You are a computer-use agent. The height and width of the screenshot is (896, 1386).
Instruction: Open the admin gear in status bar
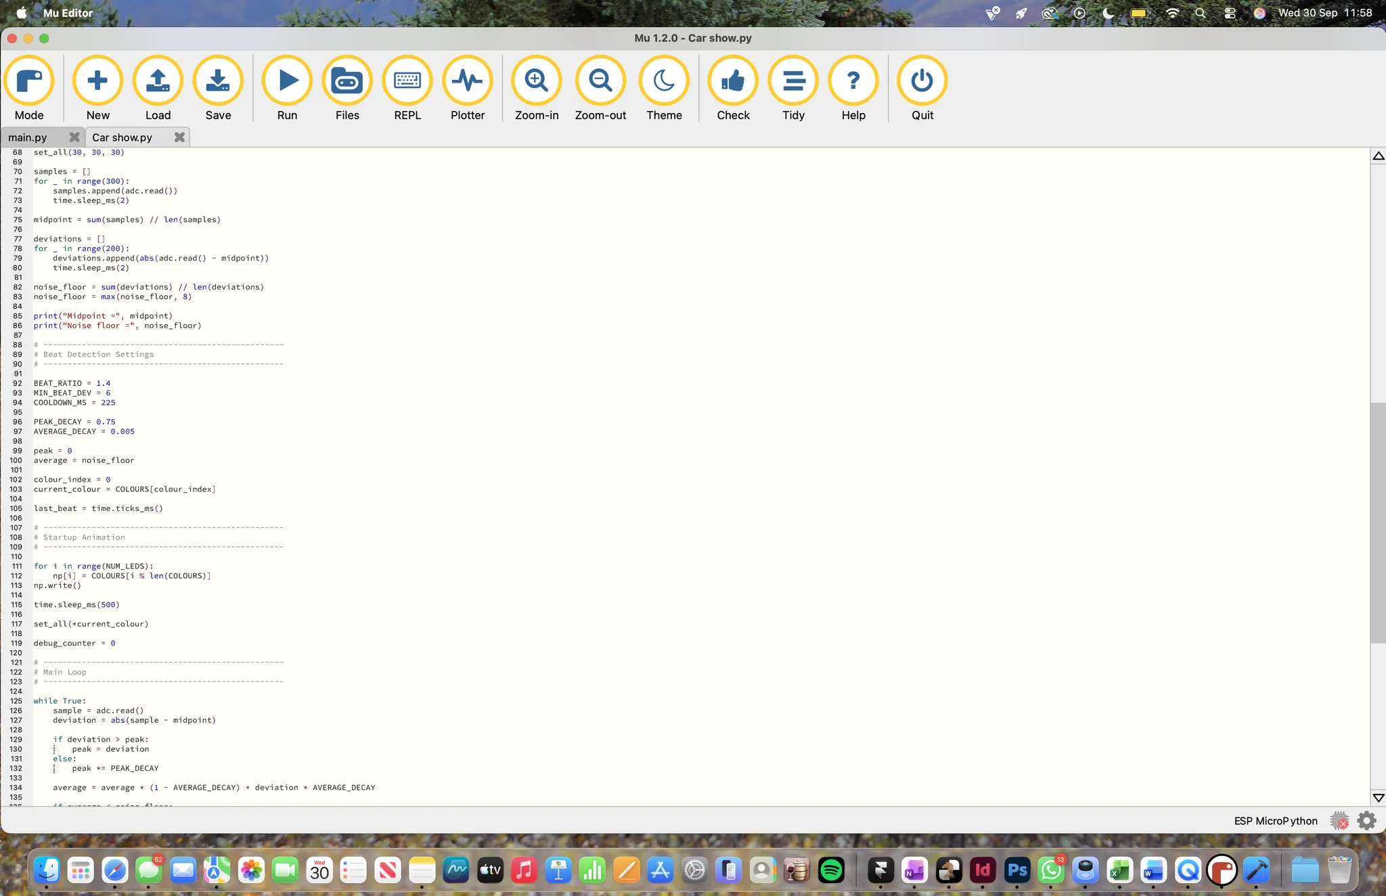pyautogui.click(x=1366, y=821)
